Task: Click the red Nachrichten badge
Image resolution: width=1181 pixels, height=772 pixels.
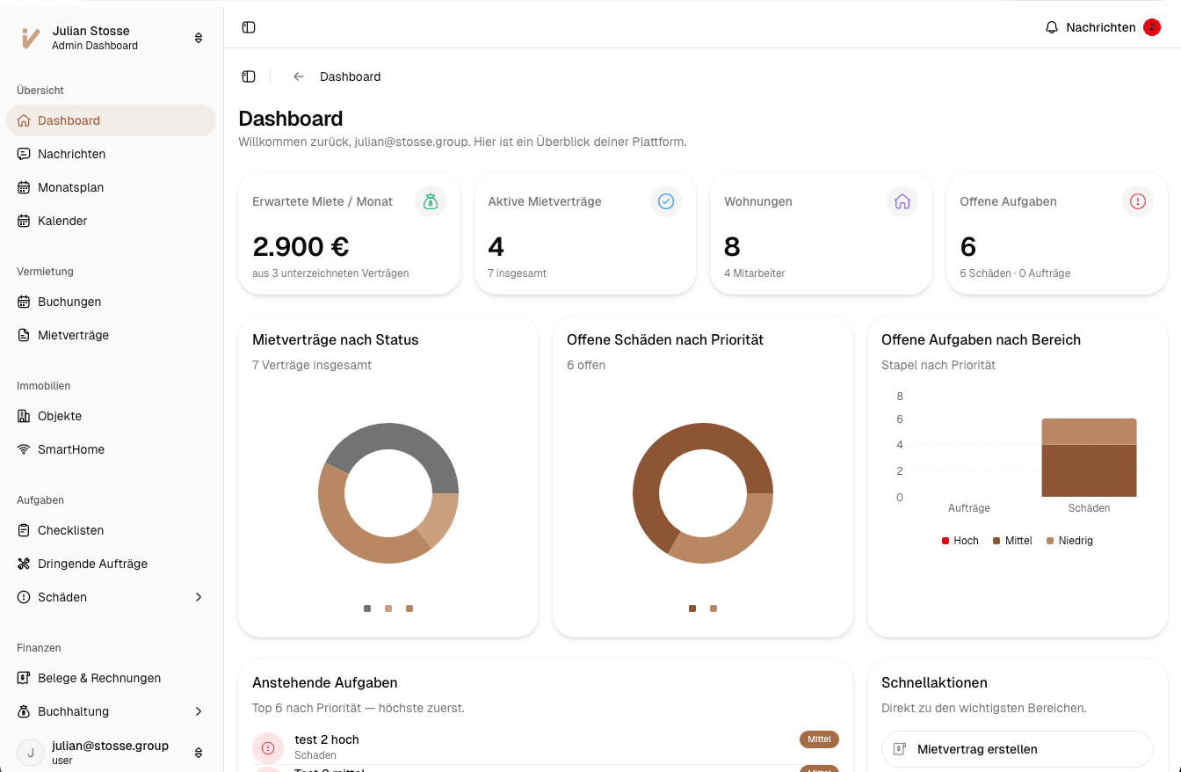Action: 1152,27
